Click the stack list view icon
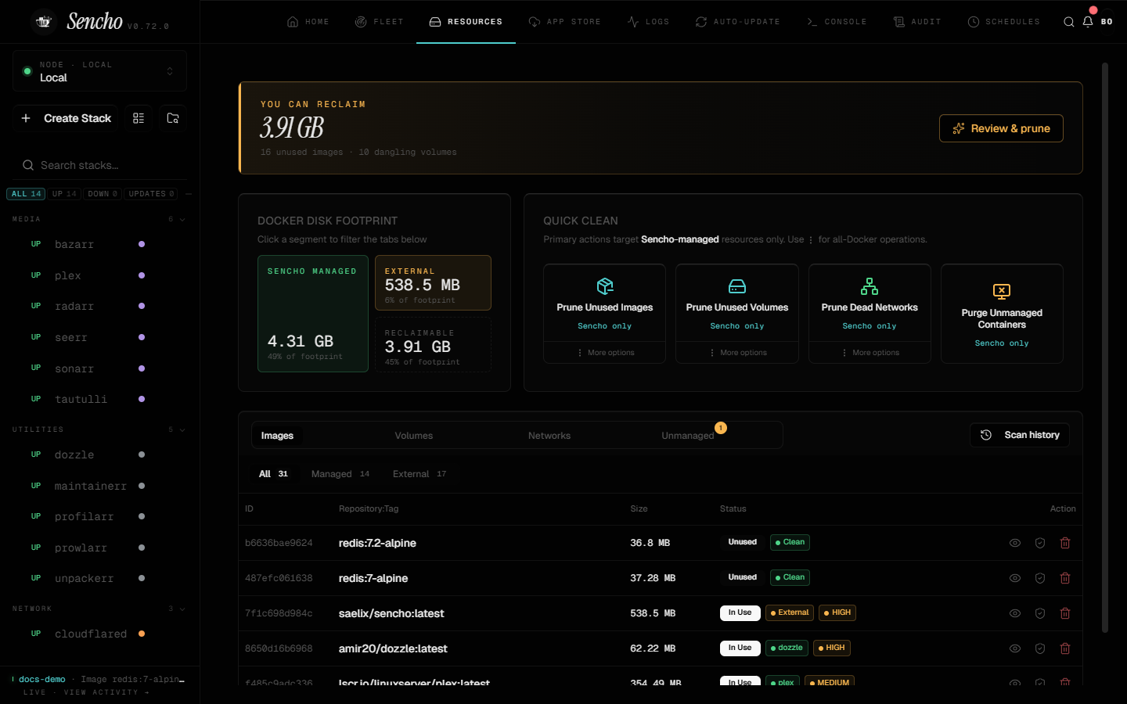 click(x=139, y=118)
